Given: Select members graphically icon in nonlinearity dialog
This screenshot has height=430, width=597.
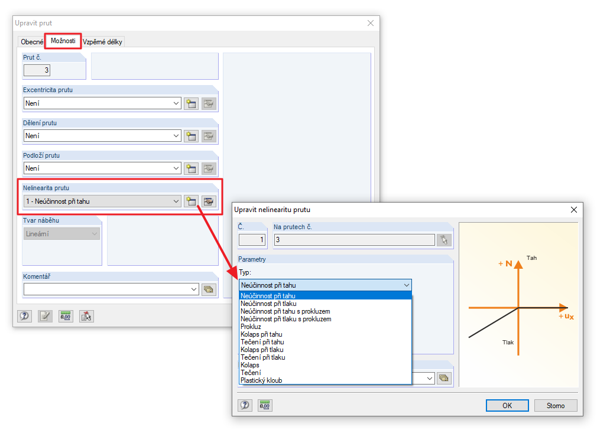Looking at the screenshot, I should click(x=444, y=240).
